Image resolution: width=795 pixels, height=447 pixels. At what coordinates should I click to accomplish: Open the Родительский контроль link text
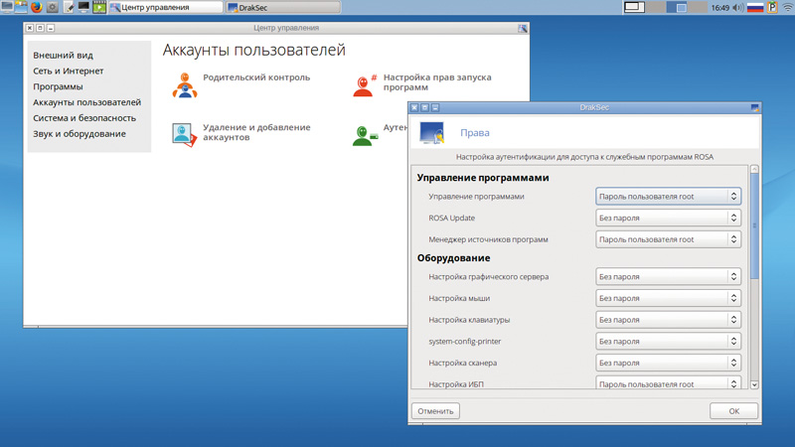[x=256, y=77]
